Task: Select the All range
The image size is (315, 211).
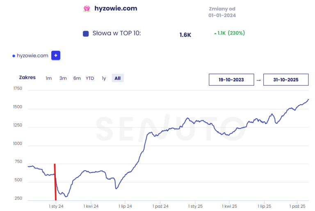Action: tap(118, 78)
